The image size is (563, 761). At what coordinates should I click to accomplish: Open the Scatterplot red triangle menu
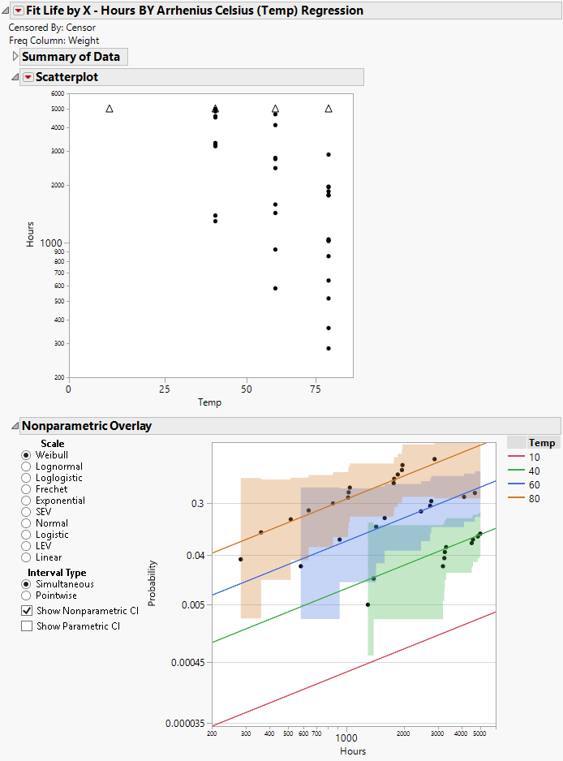28,77
